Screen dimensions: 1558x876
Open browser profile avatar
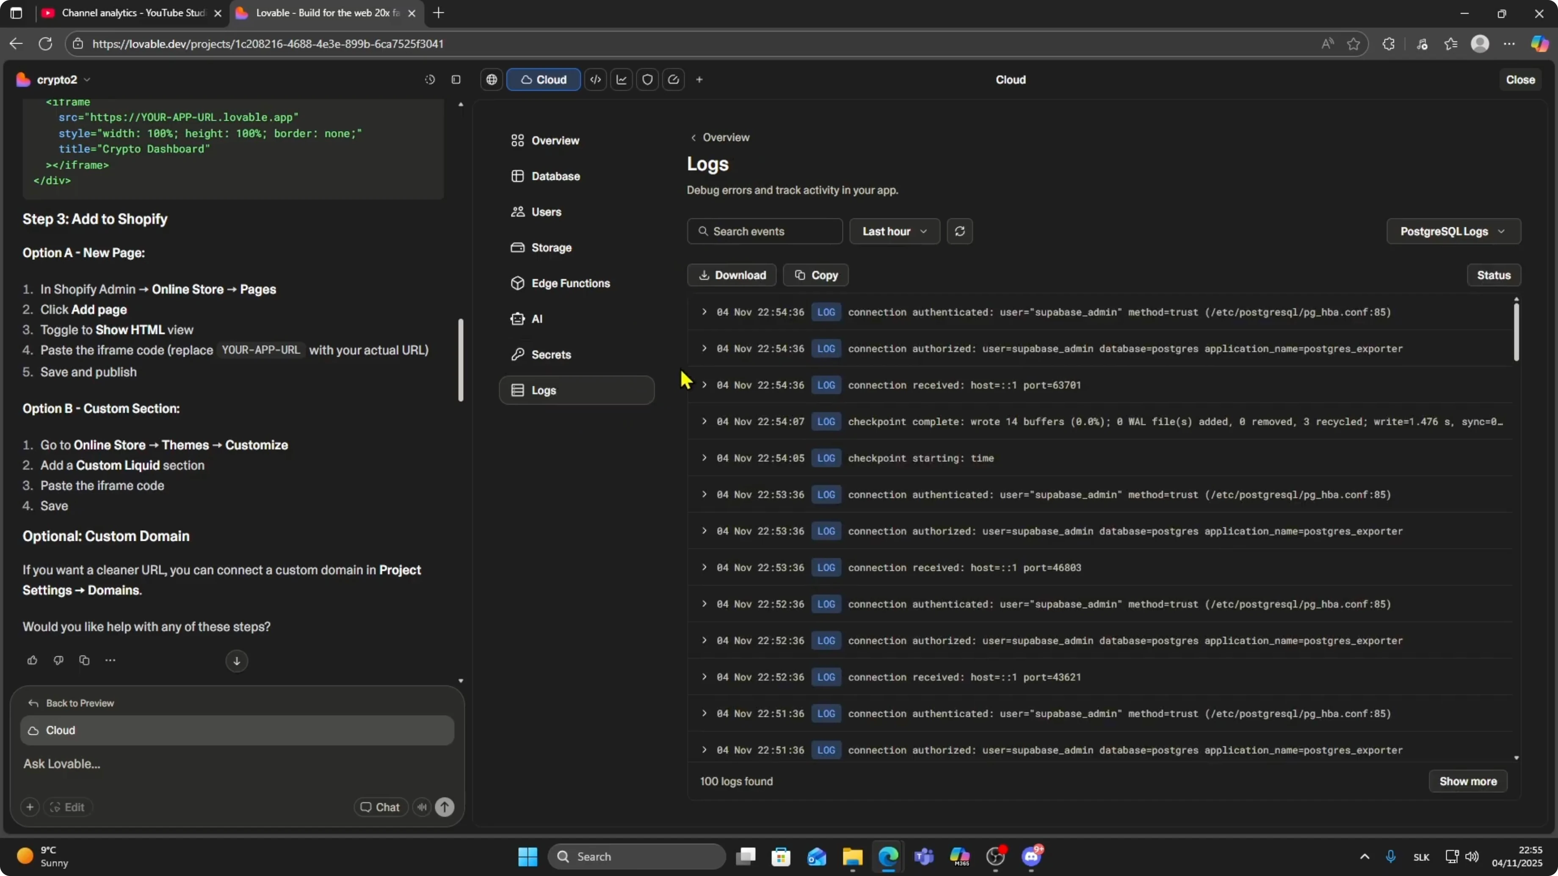[1480, 44]
